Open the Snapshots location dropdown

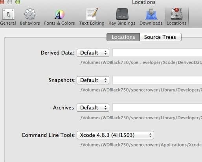(x=93, y=80)
